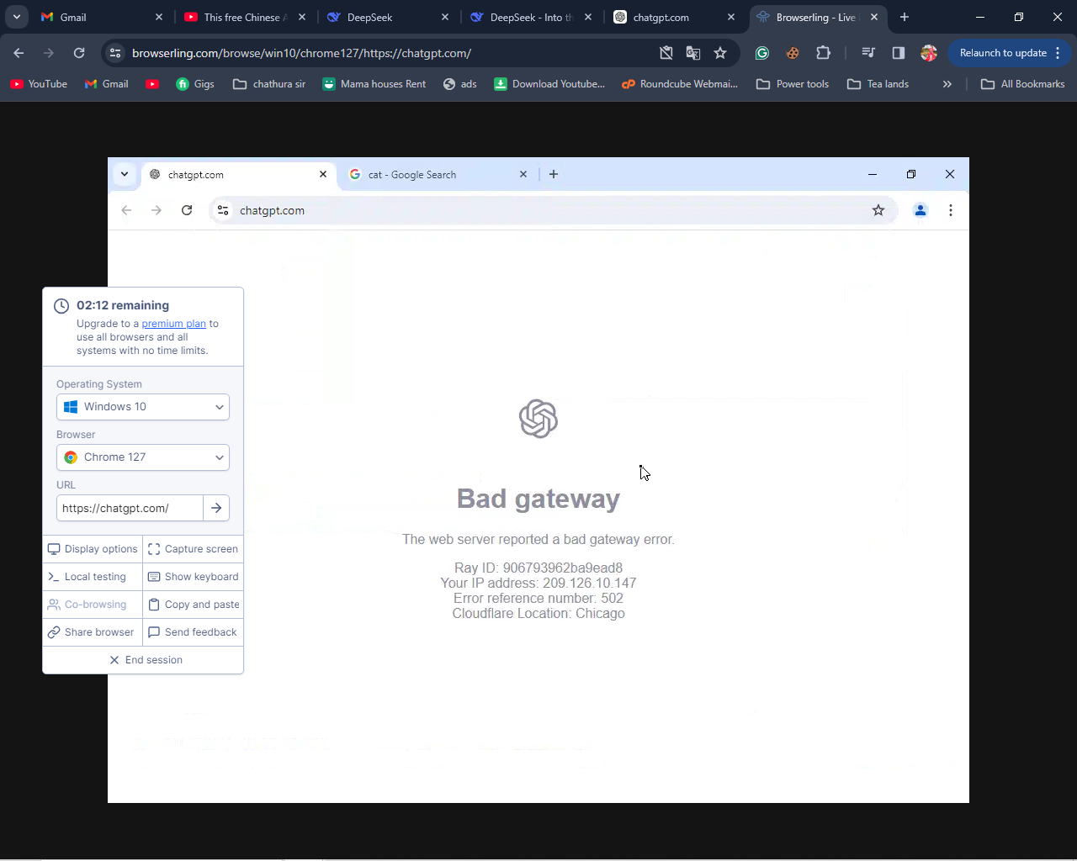Click the Ray ID text line
The image size is (1077, 861).
pos(538,568)
